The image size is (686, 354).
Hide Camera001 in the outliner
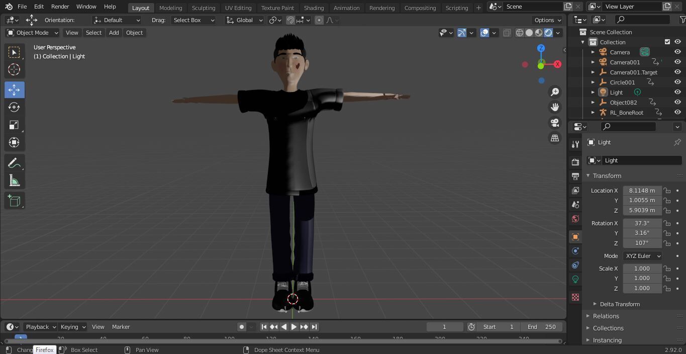click(x=677, y=62)
